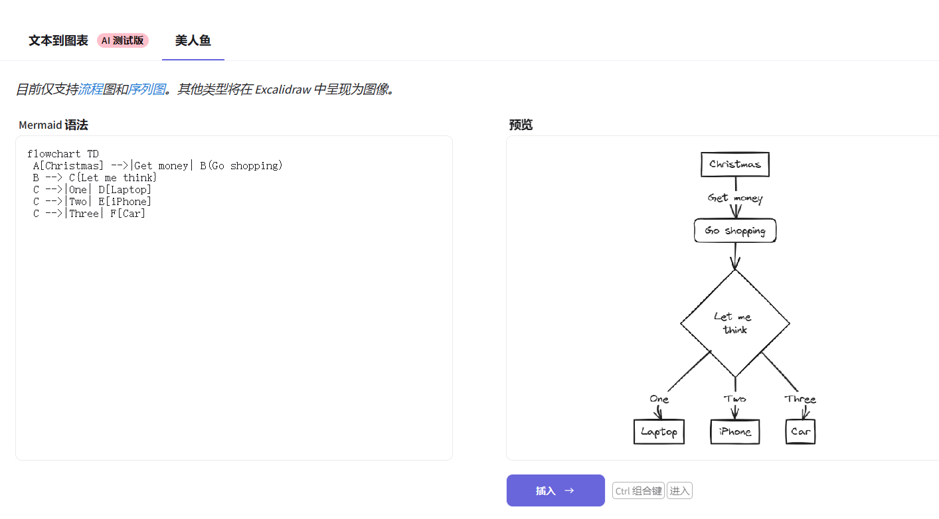Click the Car node in preview
The image size is (939, 519).
[800, 431]
